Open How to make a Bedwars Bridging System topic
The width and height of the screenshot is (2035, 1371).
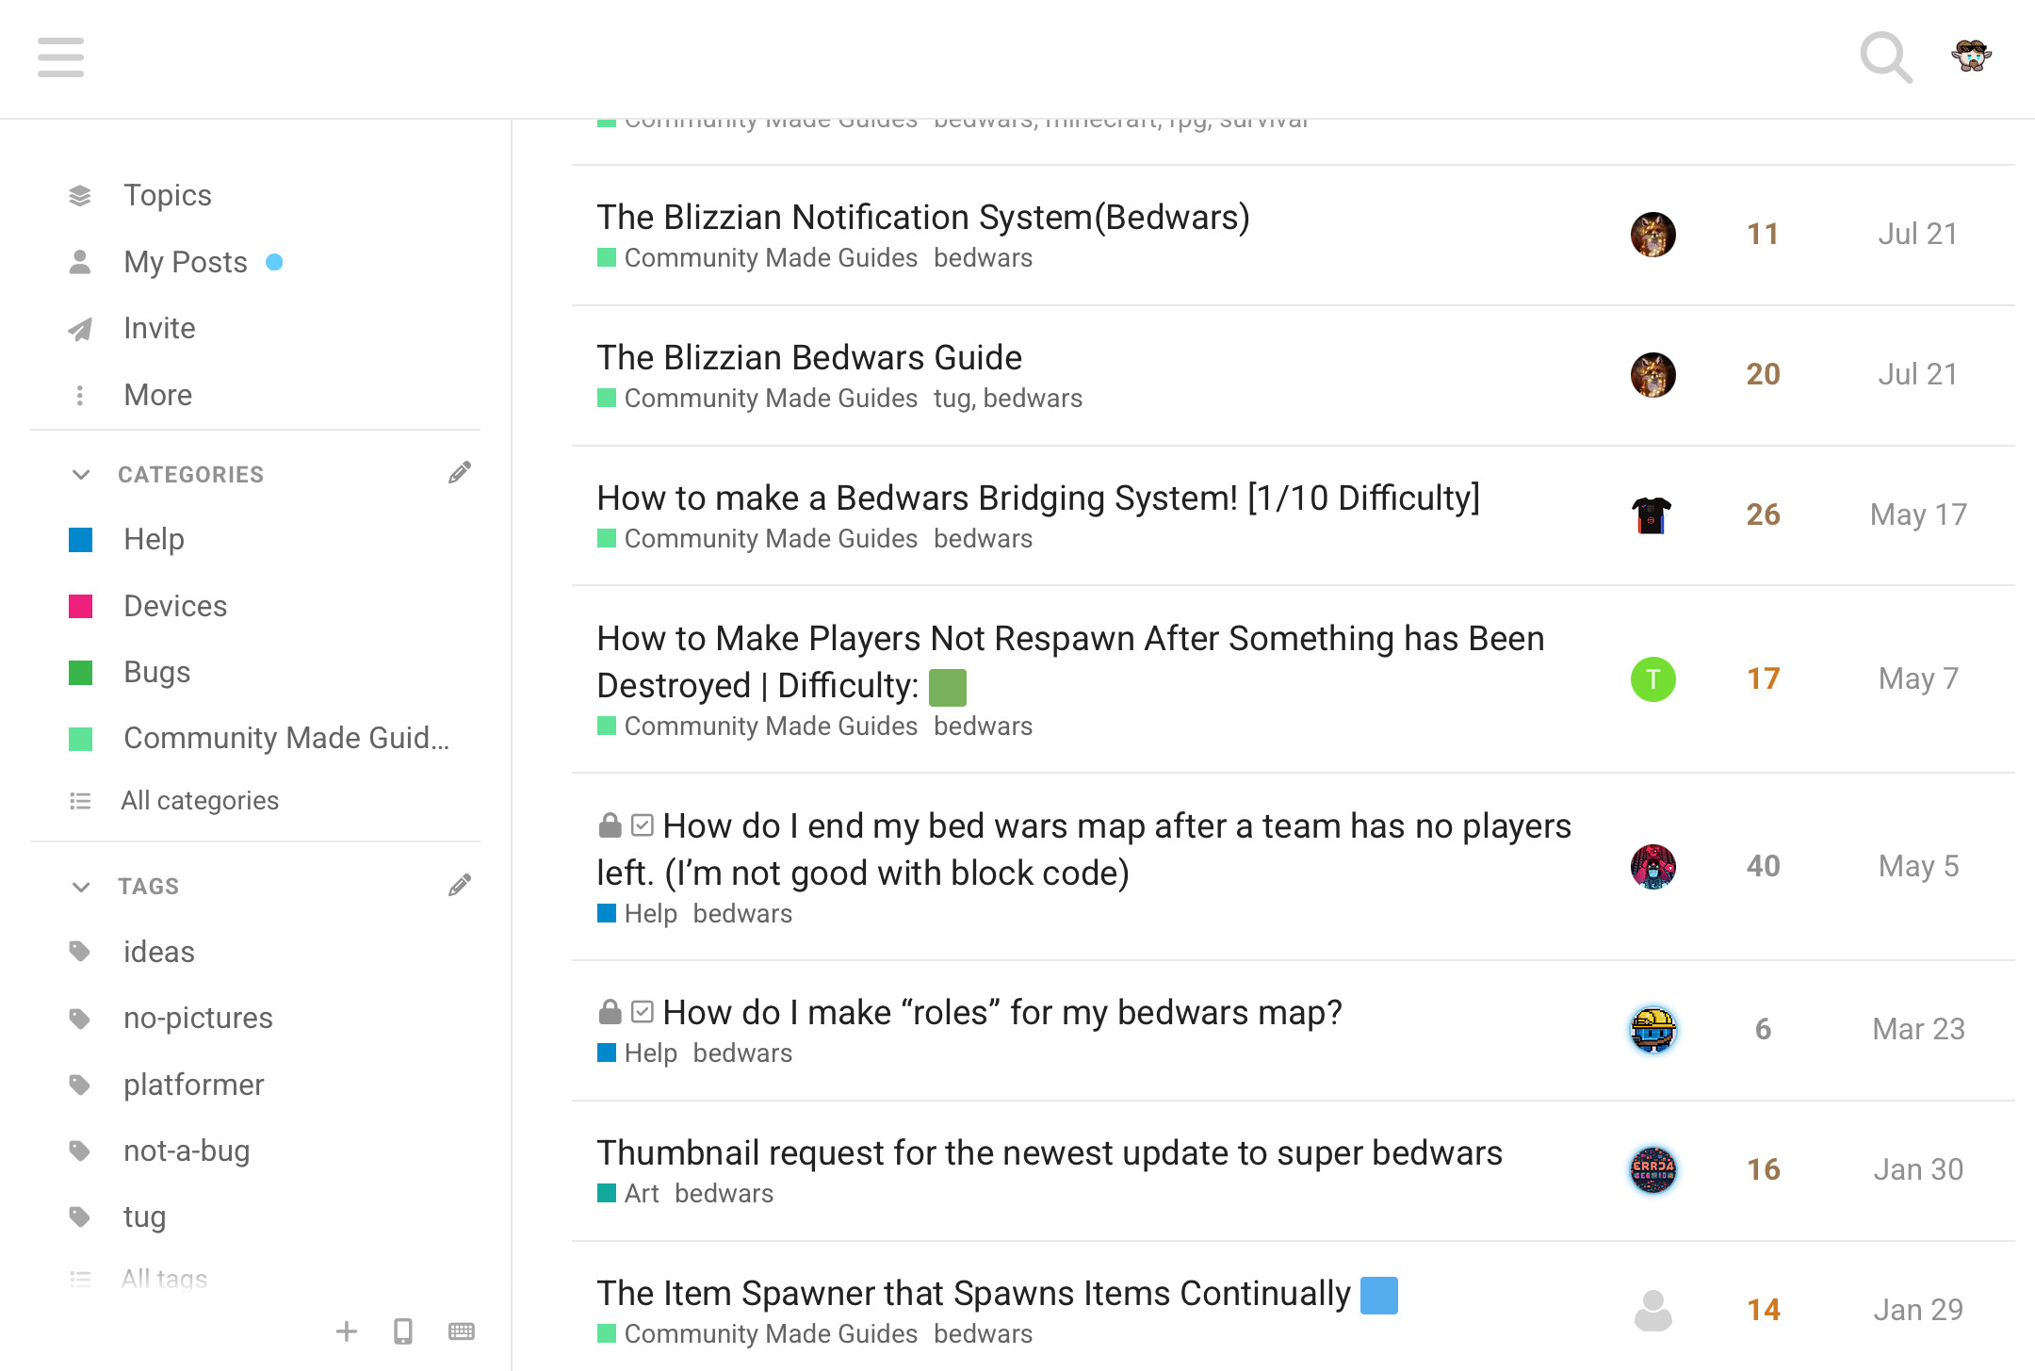1038,498
